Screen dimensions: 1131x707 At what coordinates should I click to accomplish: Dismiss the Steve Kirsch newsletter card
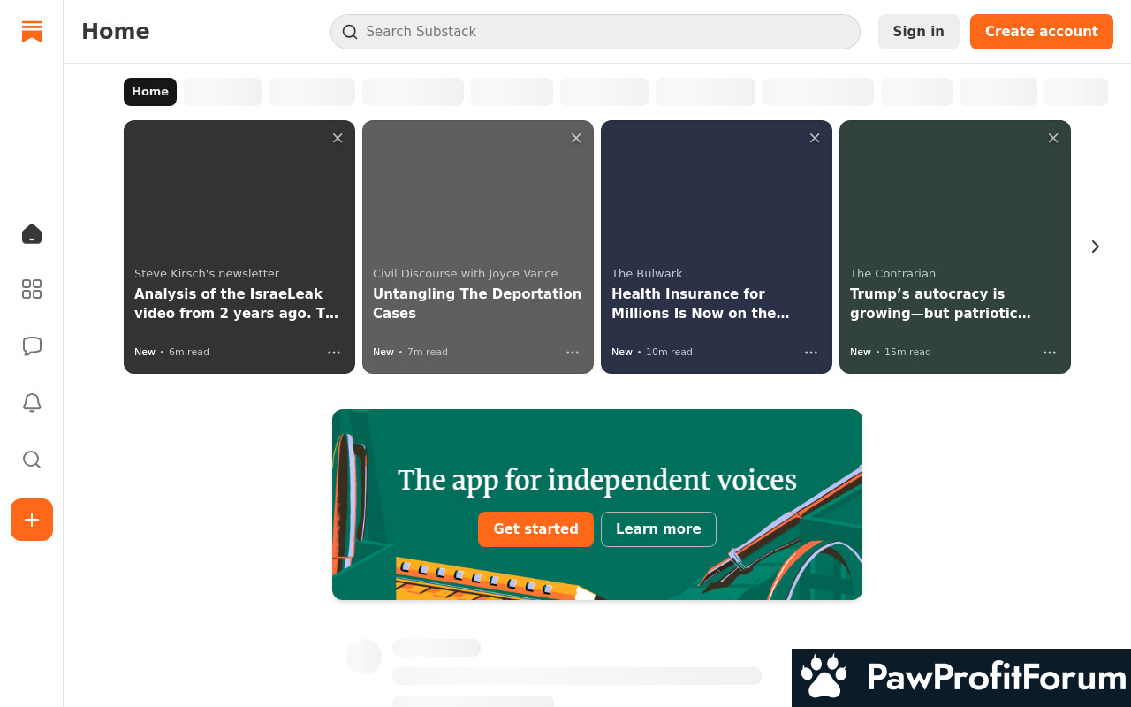[338, 138]
